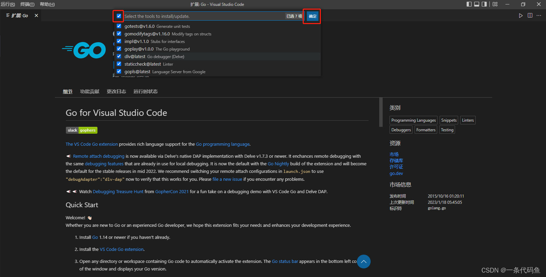Click the 已选 7 项 selection count badge
This screenshot has width=546, height=277.
pos(294,16)
